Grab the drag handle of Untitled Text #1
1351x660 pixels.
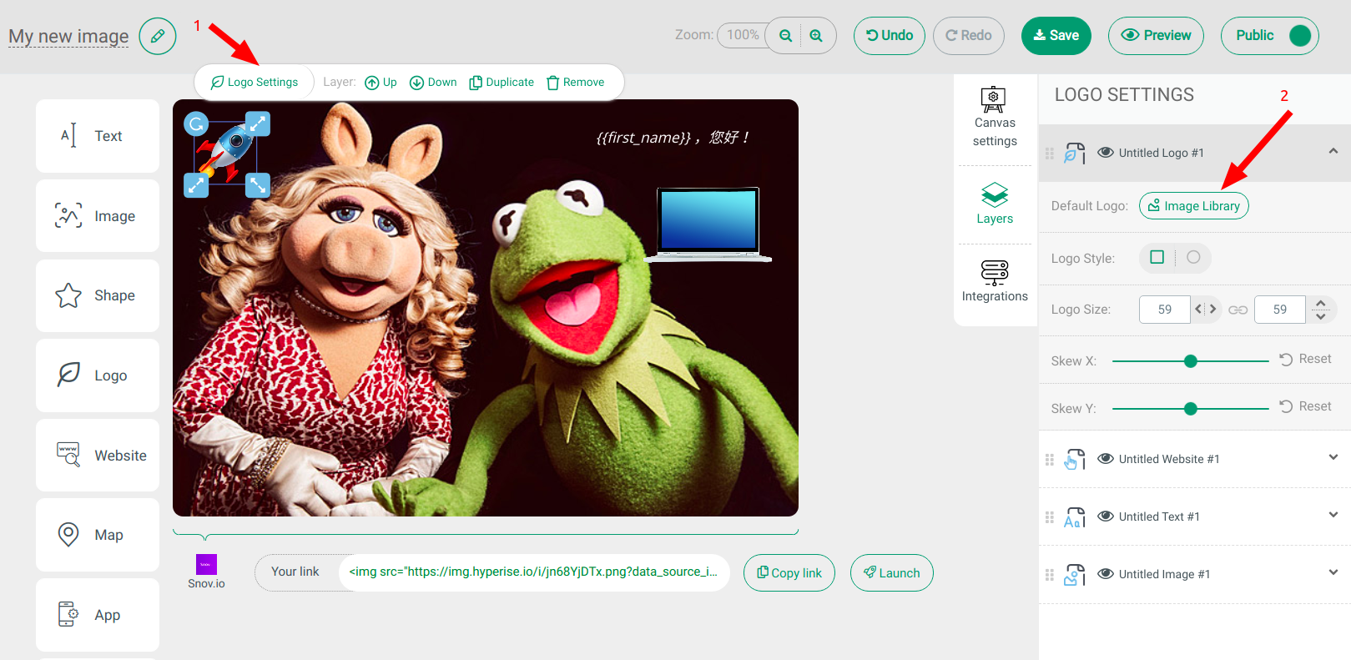(1050, 517)
